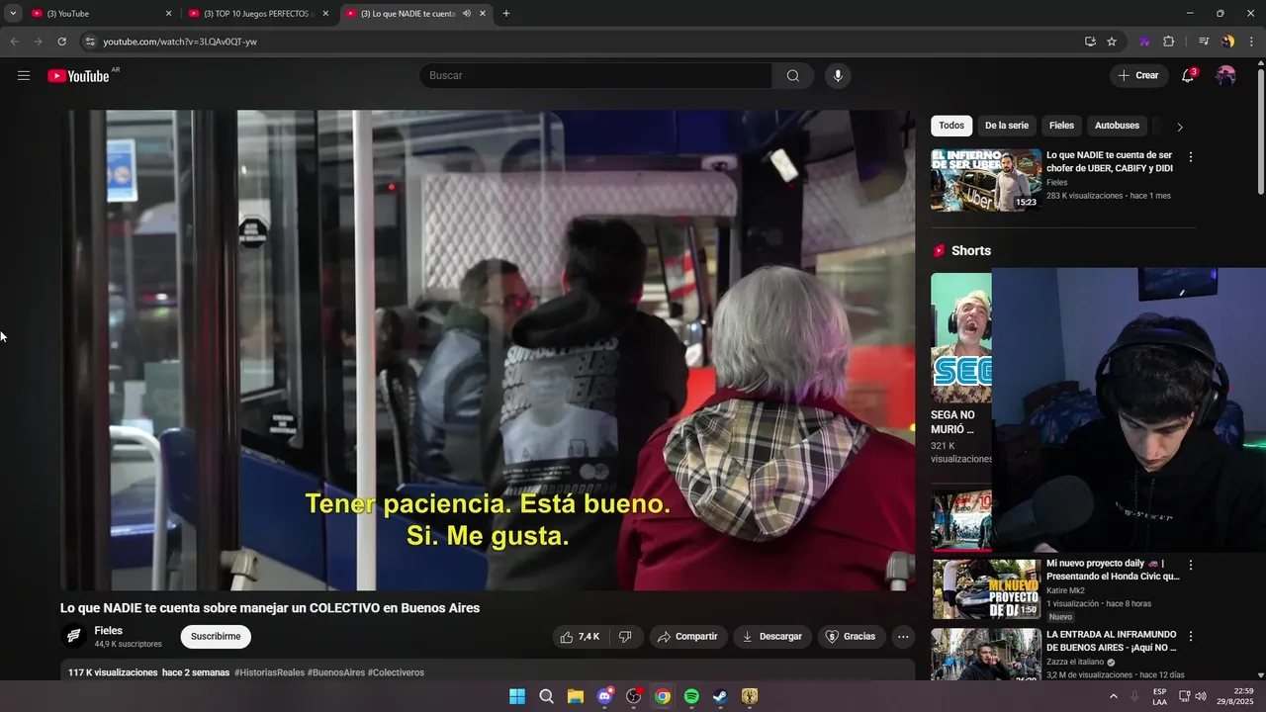Screen dimensions: 1266x712
Task: Open menu for the Honda Civic video
Action: click(1191, 566)
